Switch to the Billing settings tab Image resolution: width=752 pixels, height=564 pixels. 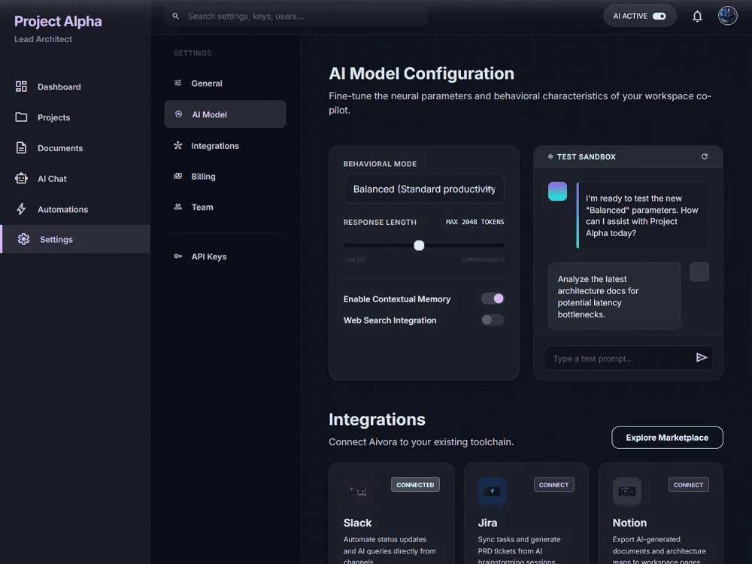coord(225,176)
